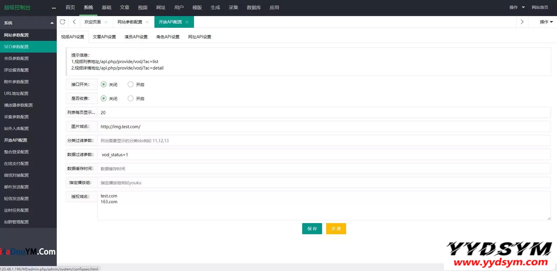Click the refresh page icon
The image size is (557, 271).
62,22
